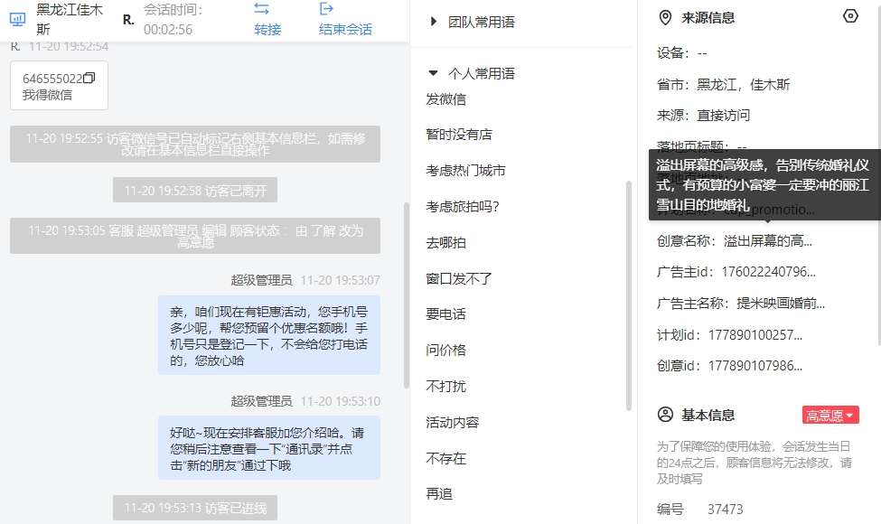The image size is (881, 524).
Task: Copy the WeChat number 646555022 using copy icon
Action: point(89,78)
